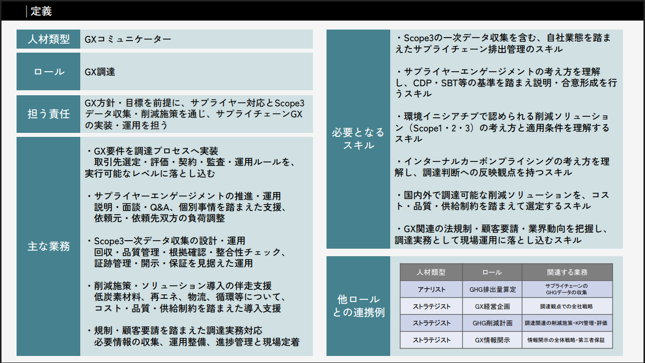Select the 主な業務 label box

point(49,246)
